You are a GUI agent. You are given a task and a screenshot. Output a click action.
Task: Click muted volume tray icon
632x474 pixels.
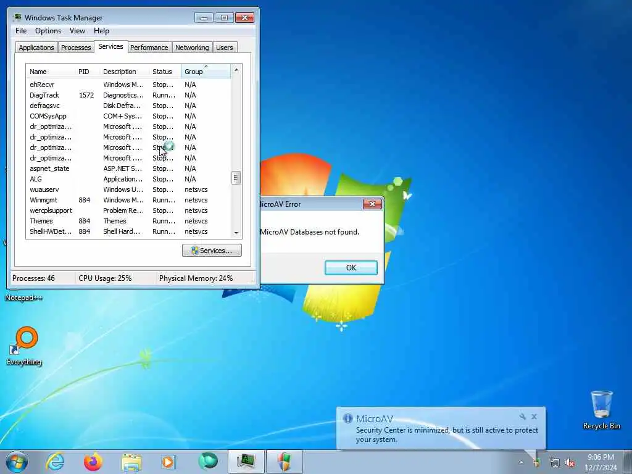click(570, 463)
